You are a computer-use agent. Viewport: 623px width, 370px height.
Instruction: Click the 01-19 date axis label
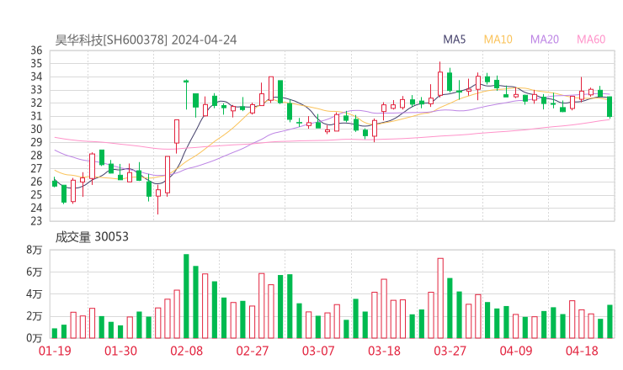[55, 351]
